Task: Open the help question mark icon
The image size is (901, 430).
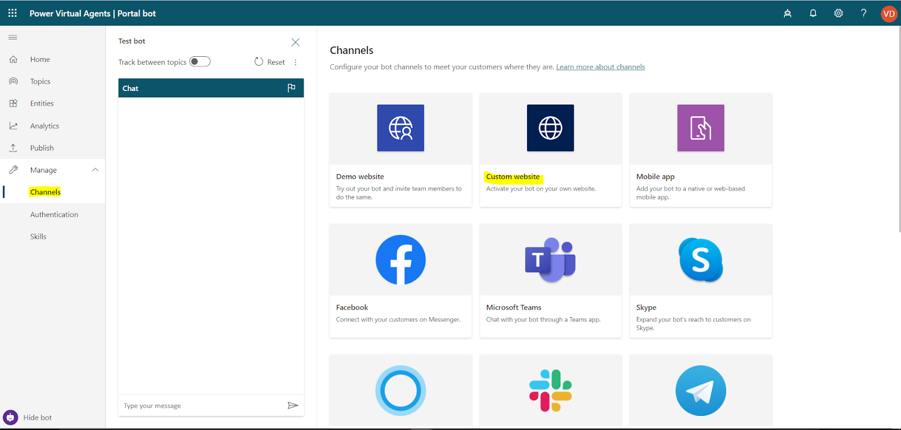Action: click(863, 13)
